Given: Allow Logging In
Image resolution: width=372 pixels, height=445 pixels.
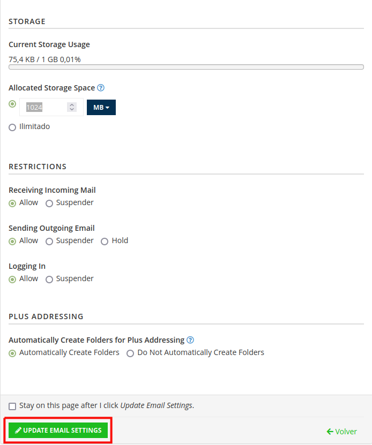Looking at the screenshot, I should (x=12, y=280).
